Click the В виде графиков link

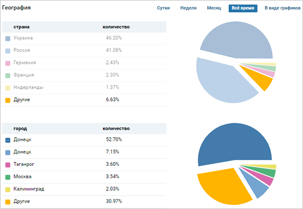point(283,8)
